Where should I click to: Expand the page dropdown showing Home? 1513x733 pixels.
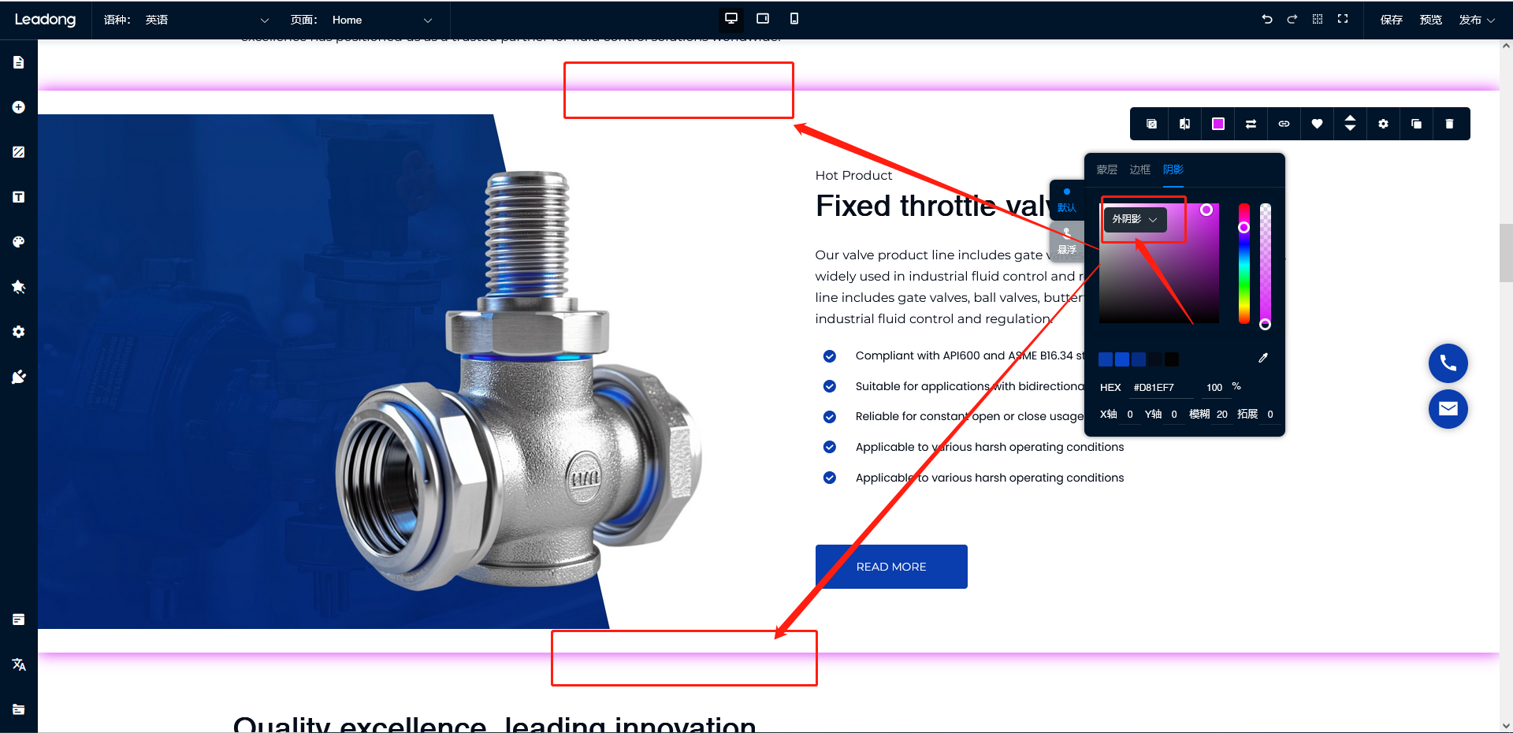click(x=382, y=20)
